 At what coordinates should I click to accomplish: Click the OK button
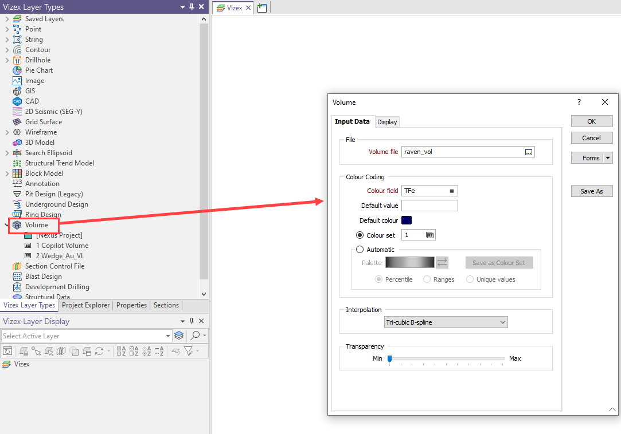(591, 121)
